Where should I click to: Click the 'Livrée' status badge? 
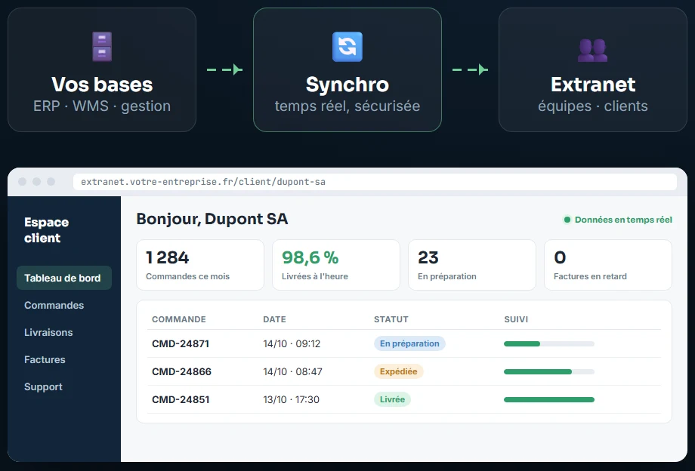pos(392,399)
